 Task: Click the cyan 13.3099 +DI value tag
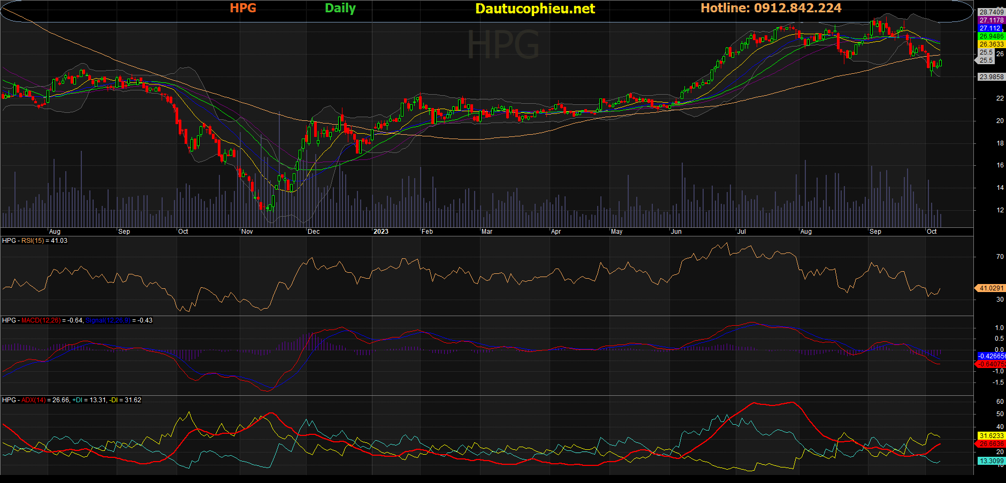pyautogui.click(x=991, y=461)
